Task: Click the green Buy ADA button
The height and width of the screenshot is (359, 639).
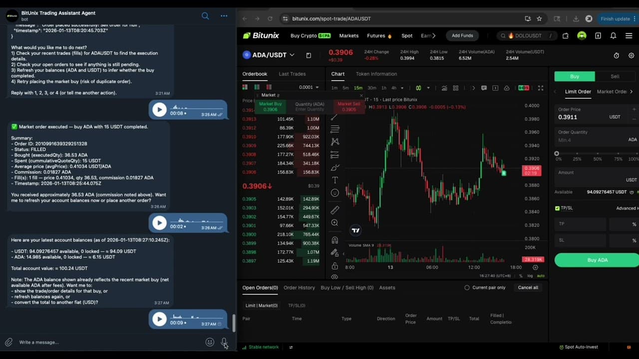Action: [x=597, y=260]
